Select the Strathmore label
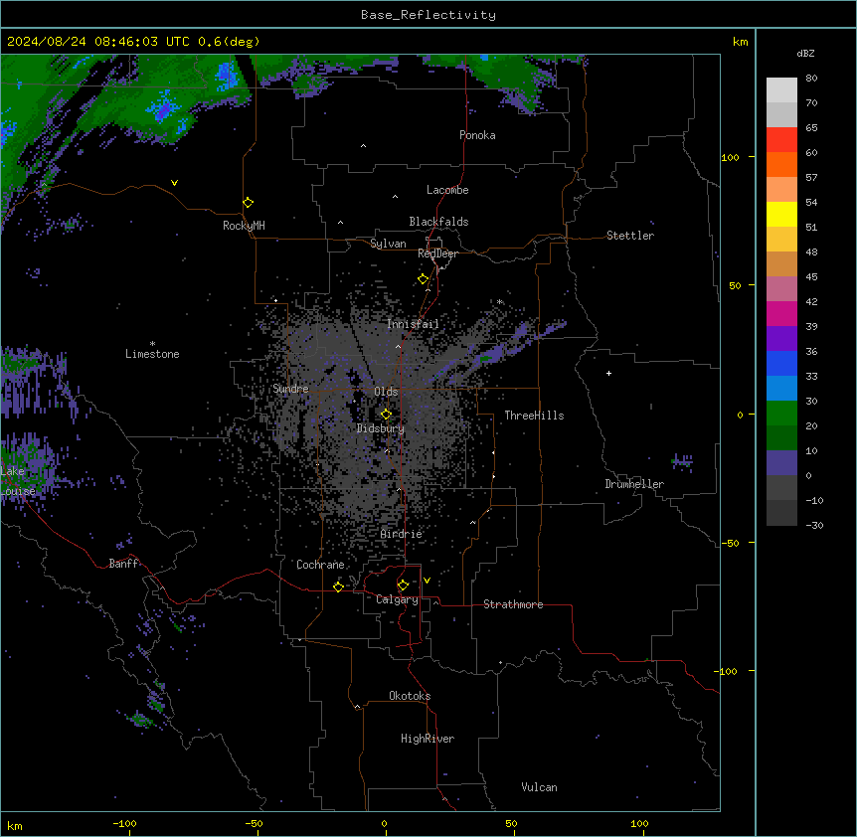The image size is (857, 837). pyautogui.click(x=513, y=604)
